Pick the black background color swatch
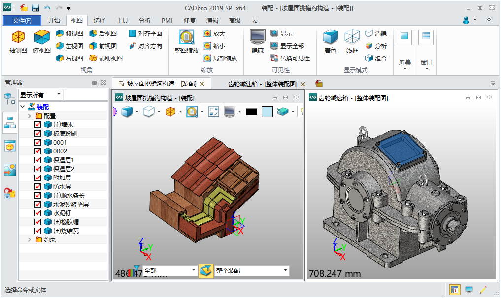This screenshot has height=298, width=501. (251, 111)
